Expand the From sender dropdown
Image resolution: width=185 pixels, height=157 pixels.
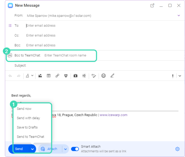click(x=179, y=16)
